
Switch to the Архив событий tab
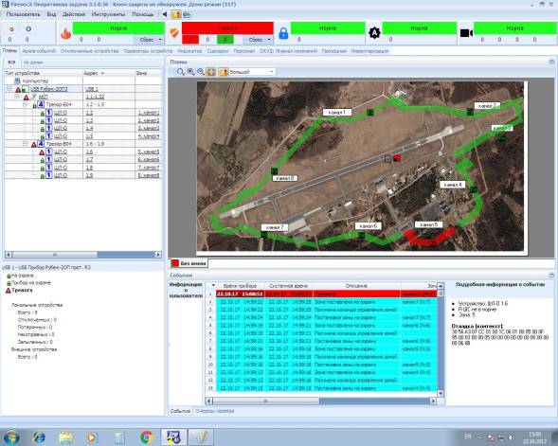click(x=39, y=51)
